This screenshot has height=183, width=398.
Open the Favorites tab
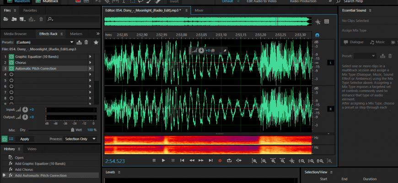[30, 11]
